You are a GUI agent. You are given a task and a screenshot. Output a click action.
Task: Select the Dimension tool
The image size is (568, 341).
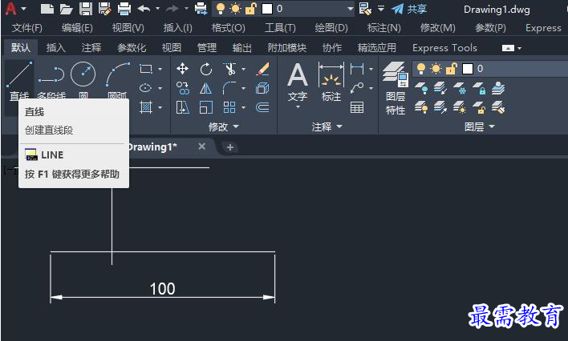(x=331, y=81)
